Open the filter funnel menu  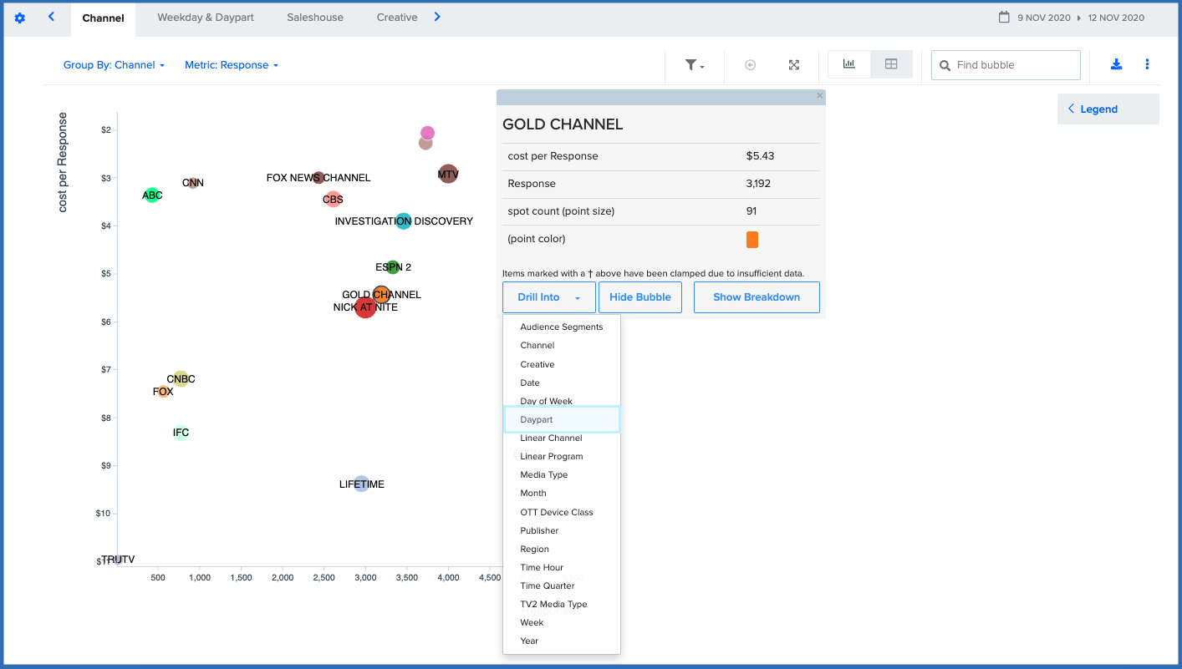(695, 65)
